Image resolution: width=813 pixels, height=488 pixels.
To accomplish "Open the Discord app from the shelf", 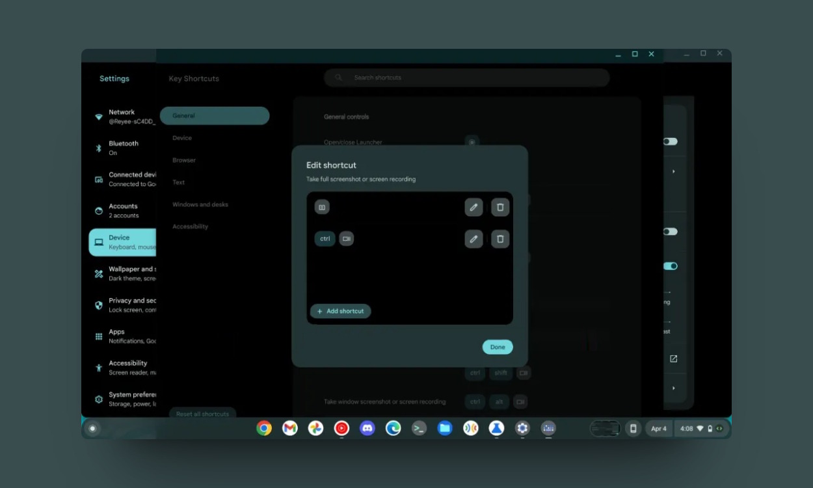I will click(x=367, y=428).
